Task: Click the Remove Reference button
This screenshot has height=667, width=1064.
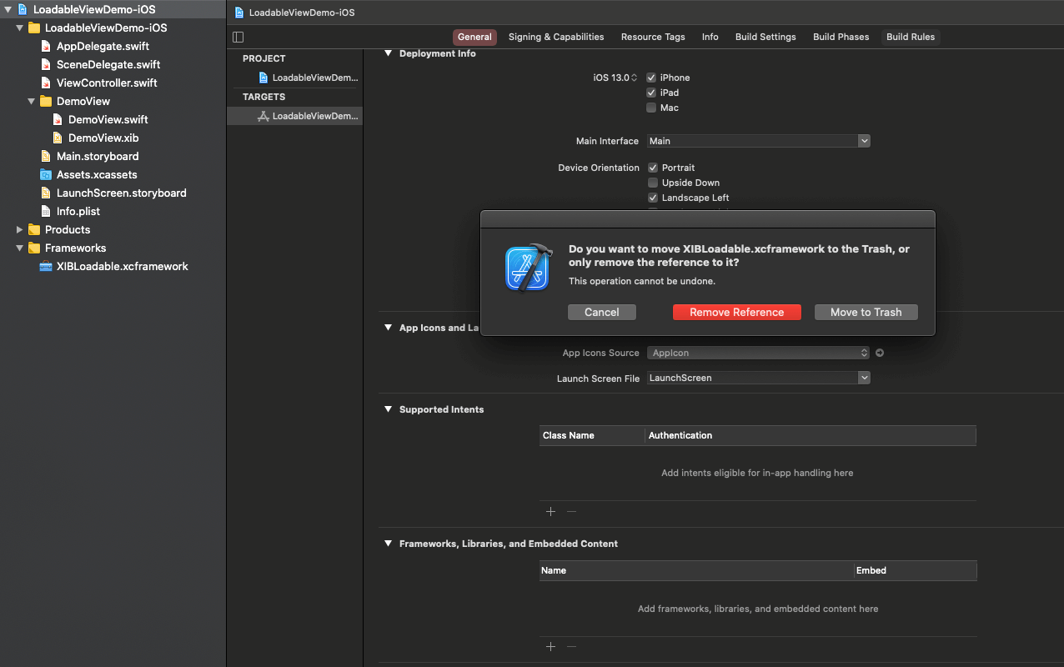Action: (x=736, y=312)
